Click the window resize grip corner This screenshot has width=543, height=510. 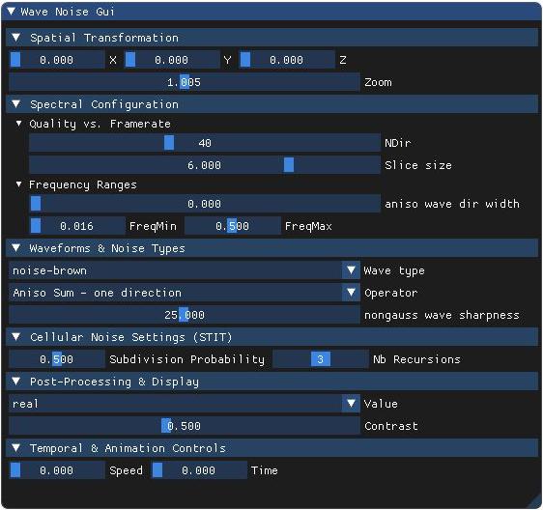pos(535,502)
